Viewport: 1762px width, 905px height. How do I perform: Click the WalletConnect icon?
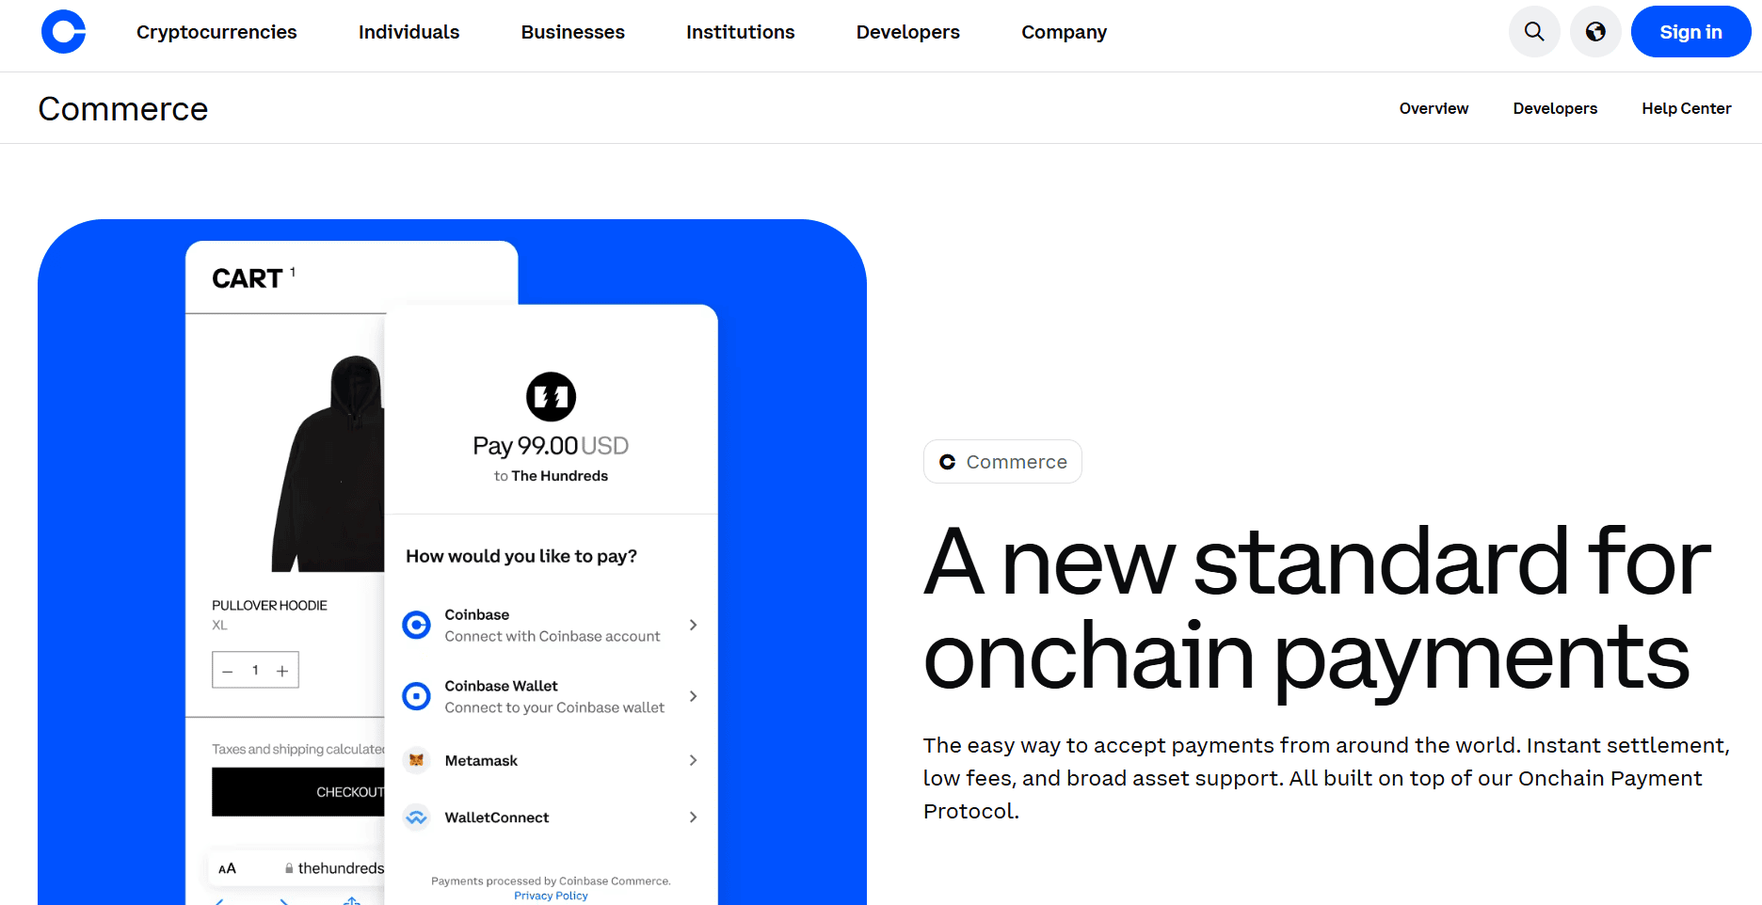point(416,818)
